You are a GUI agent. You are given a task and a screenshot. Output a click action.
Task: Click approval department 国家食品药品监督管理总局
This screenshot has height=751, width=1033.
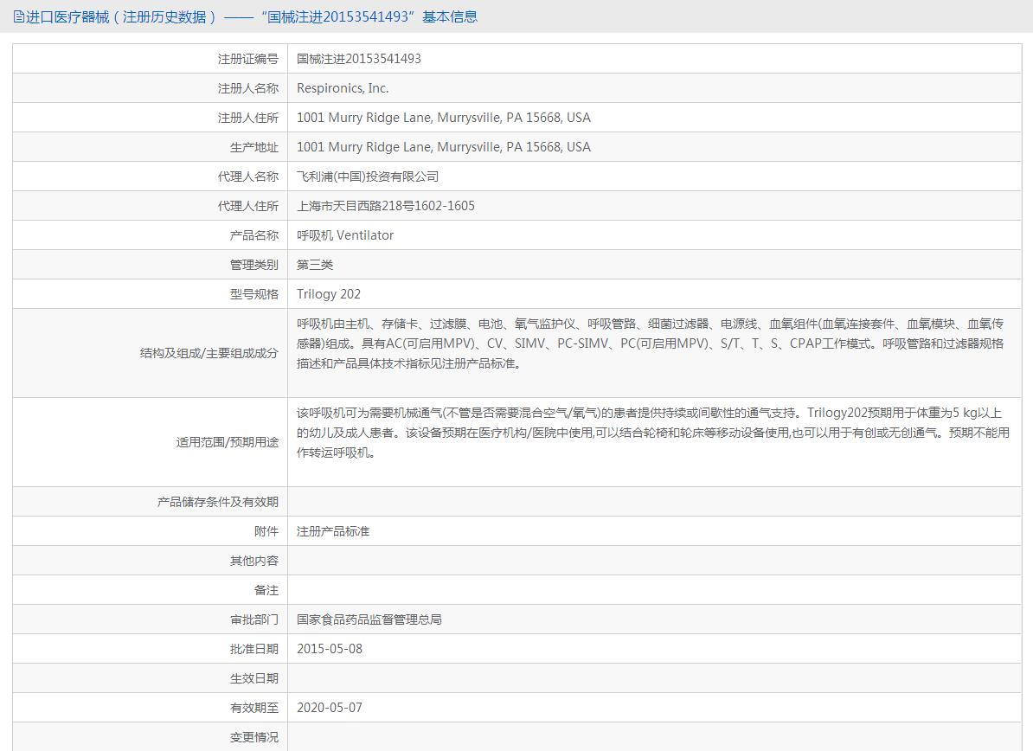[x=369, y=619]
